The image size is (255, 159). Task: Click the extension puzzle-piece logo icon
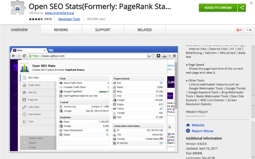[x=18, y=8]
